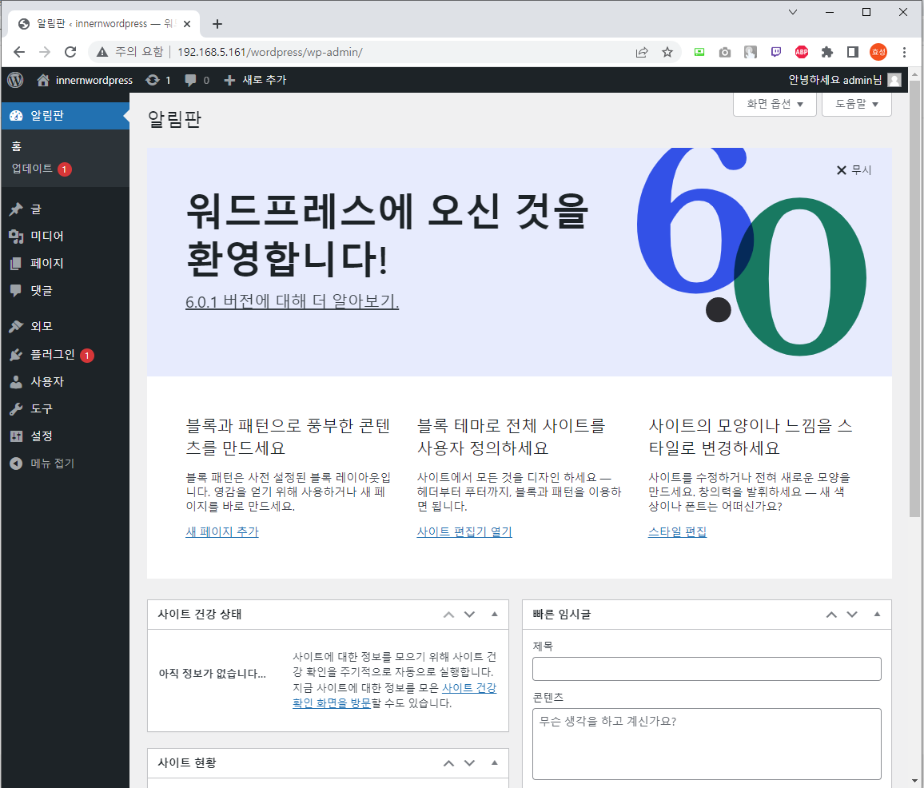Open 업데이트 submenu item
This screenshot has width=924, height=788.
coord(42,169)
